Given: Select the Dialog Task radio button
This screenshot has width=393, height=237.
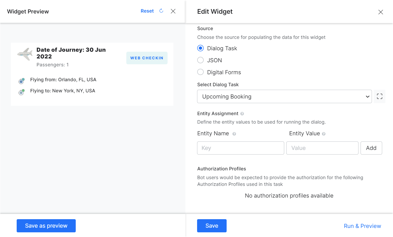Looking at the screenshot, I should (200, 48).
